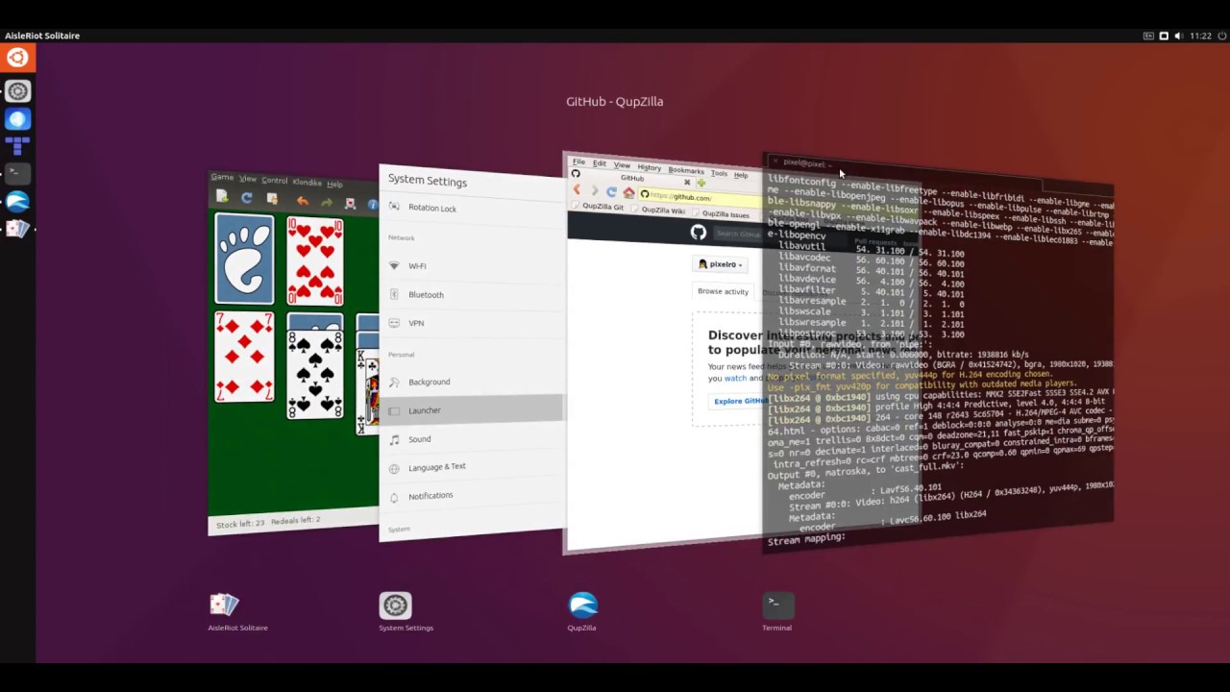Launch System Settings from the launcher

(17, 91)
